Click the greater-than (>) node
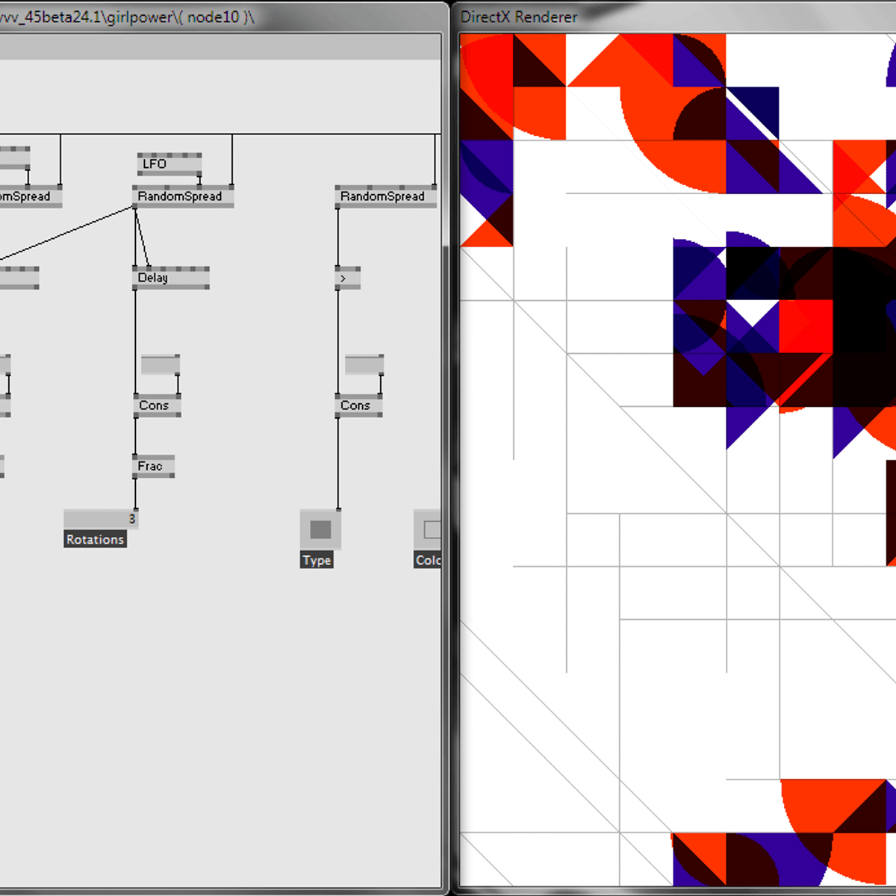The image size is (896, 896). (347, 278)
